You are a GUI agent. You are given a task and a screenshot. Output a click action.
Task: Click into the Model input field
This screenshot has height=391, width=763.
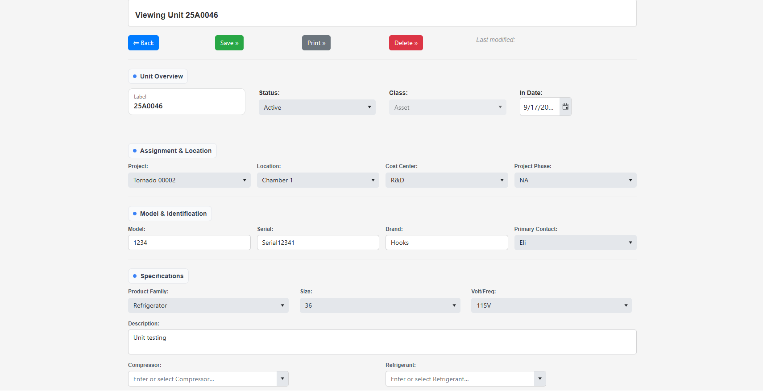[x=189, y=243]
